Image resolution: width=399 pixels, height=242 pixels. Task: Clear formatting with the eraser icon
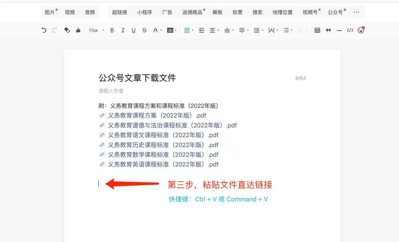67,30
